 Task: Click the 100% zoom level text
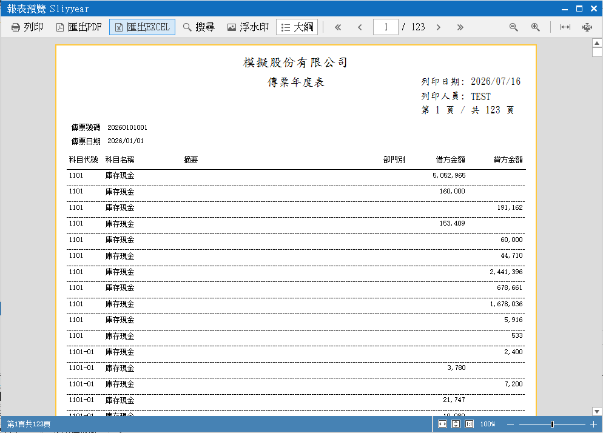point(488,424)
